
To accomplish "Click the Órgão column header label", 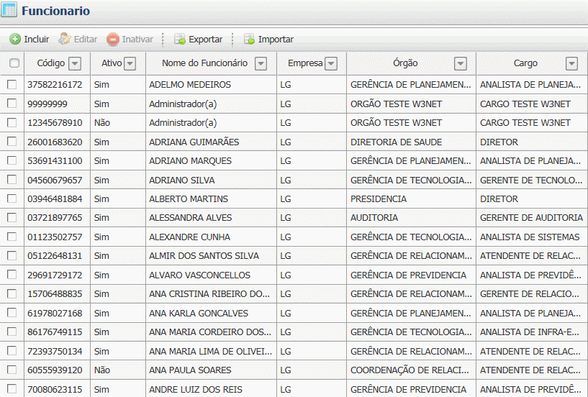I will (405, 63).
